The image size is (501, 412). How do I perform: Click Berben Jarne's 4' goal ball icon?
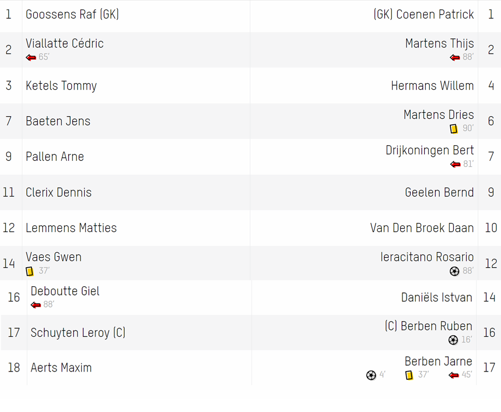[371, 375]
